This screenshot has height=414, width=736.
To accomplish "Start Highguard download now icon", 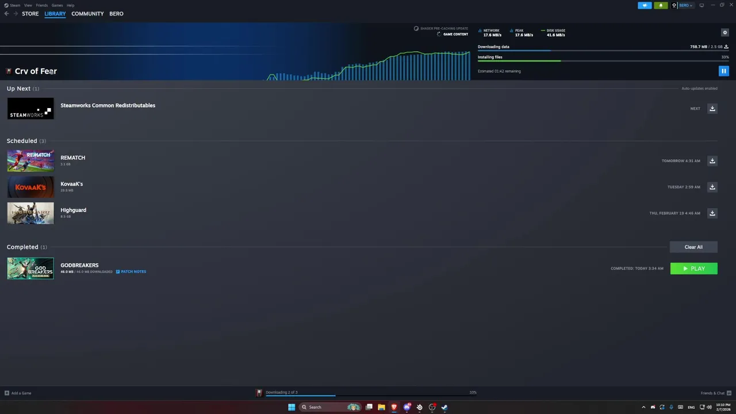I will coord(712,213).
